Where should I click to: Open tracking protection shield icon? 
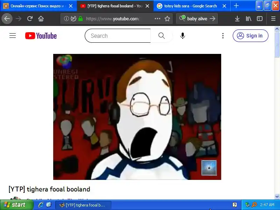pos(73,19)
